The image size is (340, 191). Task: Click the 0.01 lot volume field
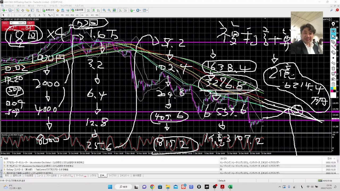[x=18, y=23]
